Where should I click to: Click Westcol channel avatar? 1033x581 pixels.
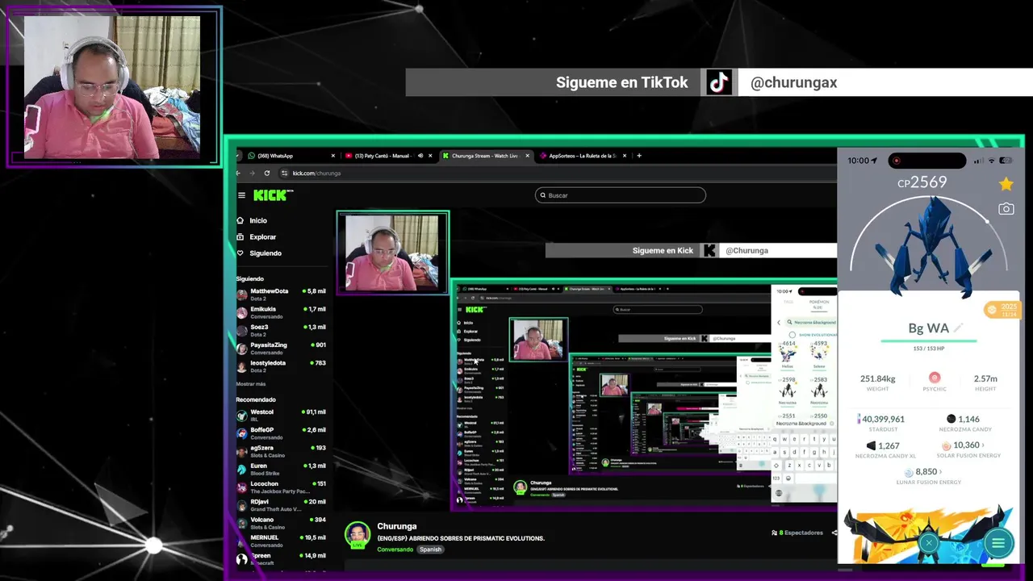click(241, 416)
